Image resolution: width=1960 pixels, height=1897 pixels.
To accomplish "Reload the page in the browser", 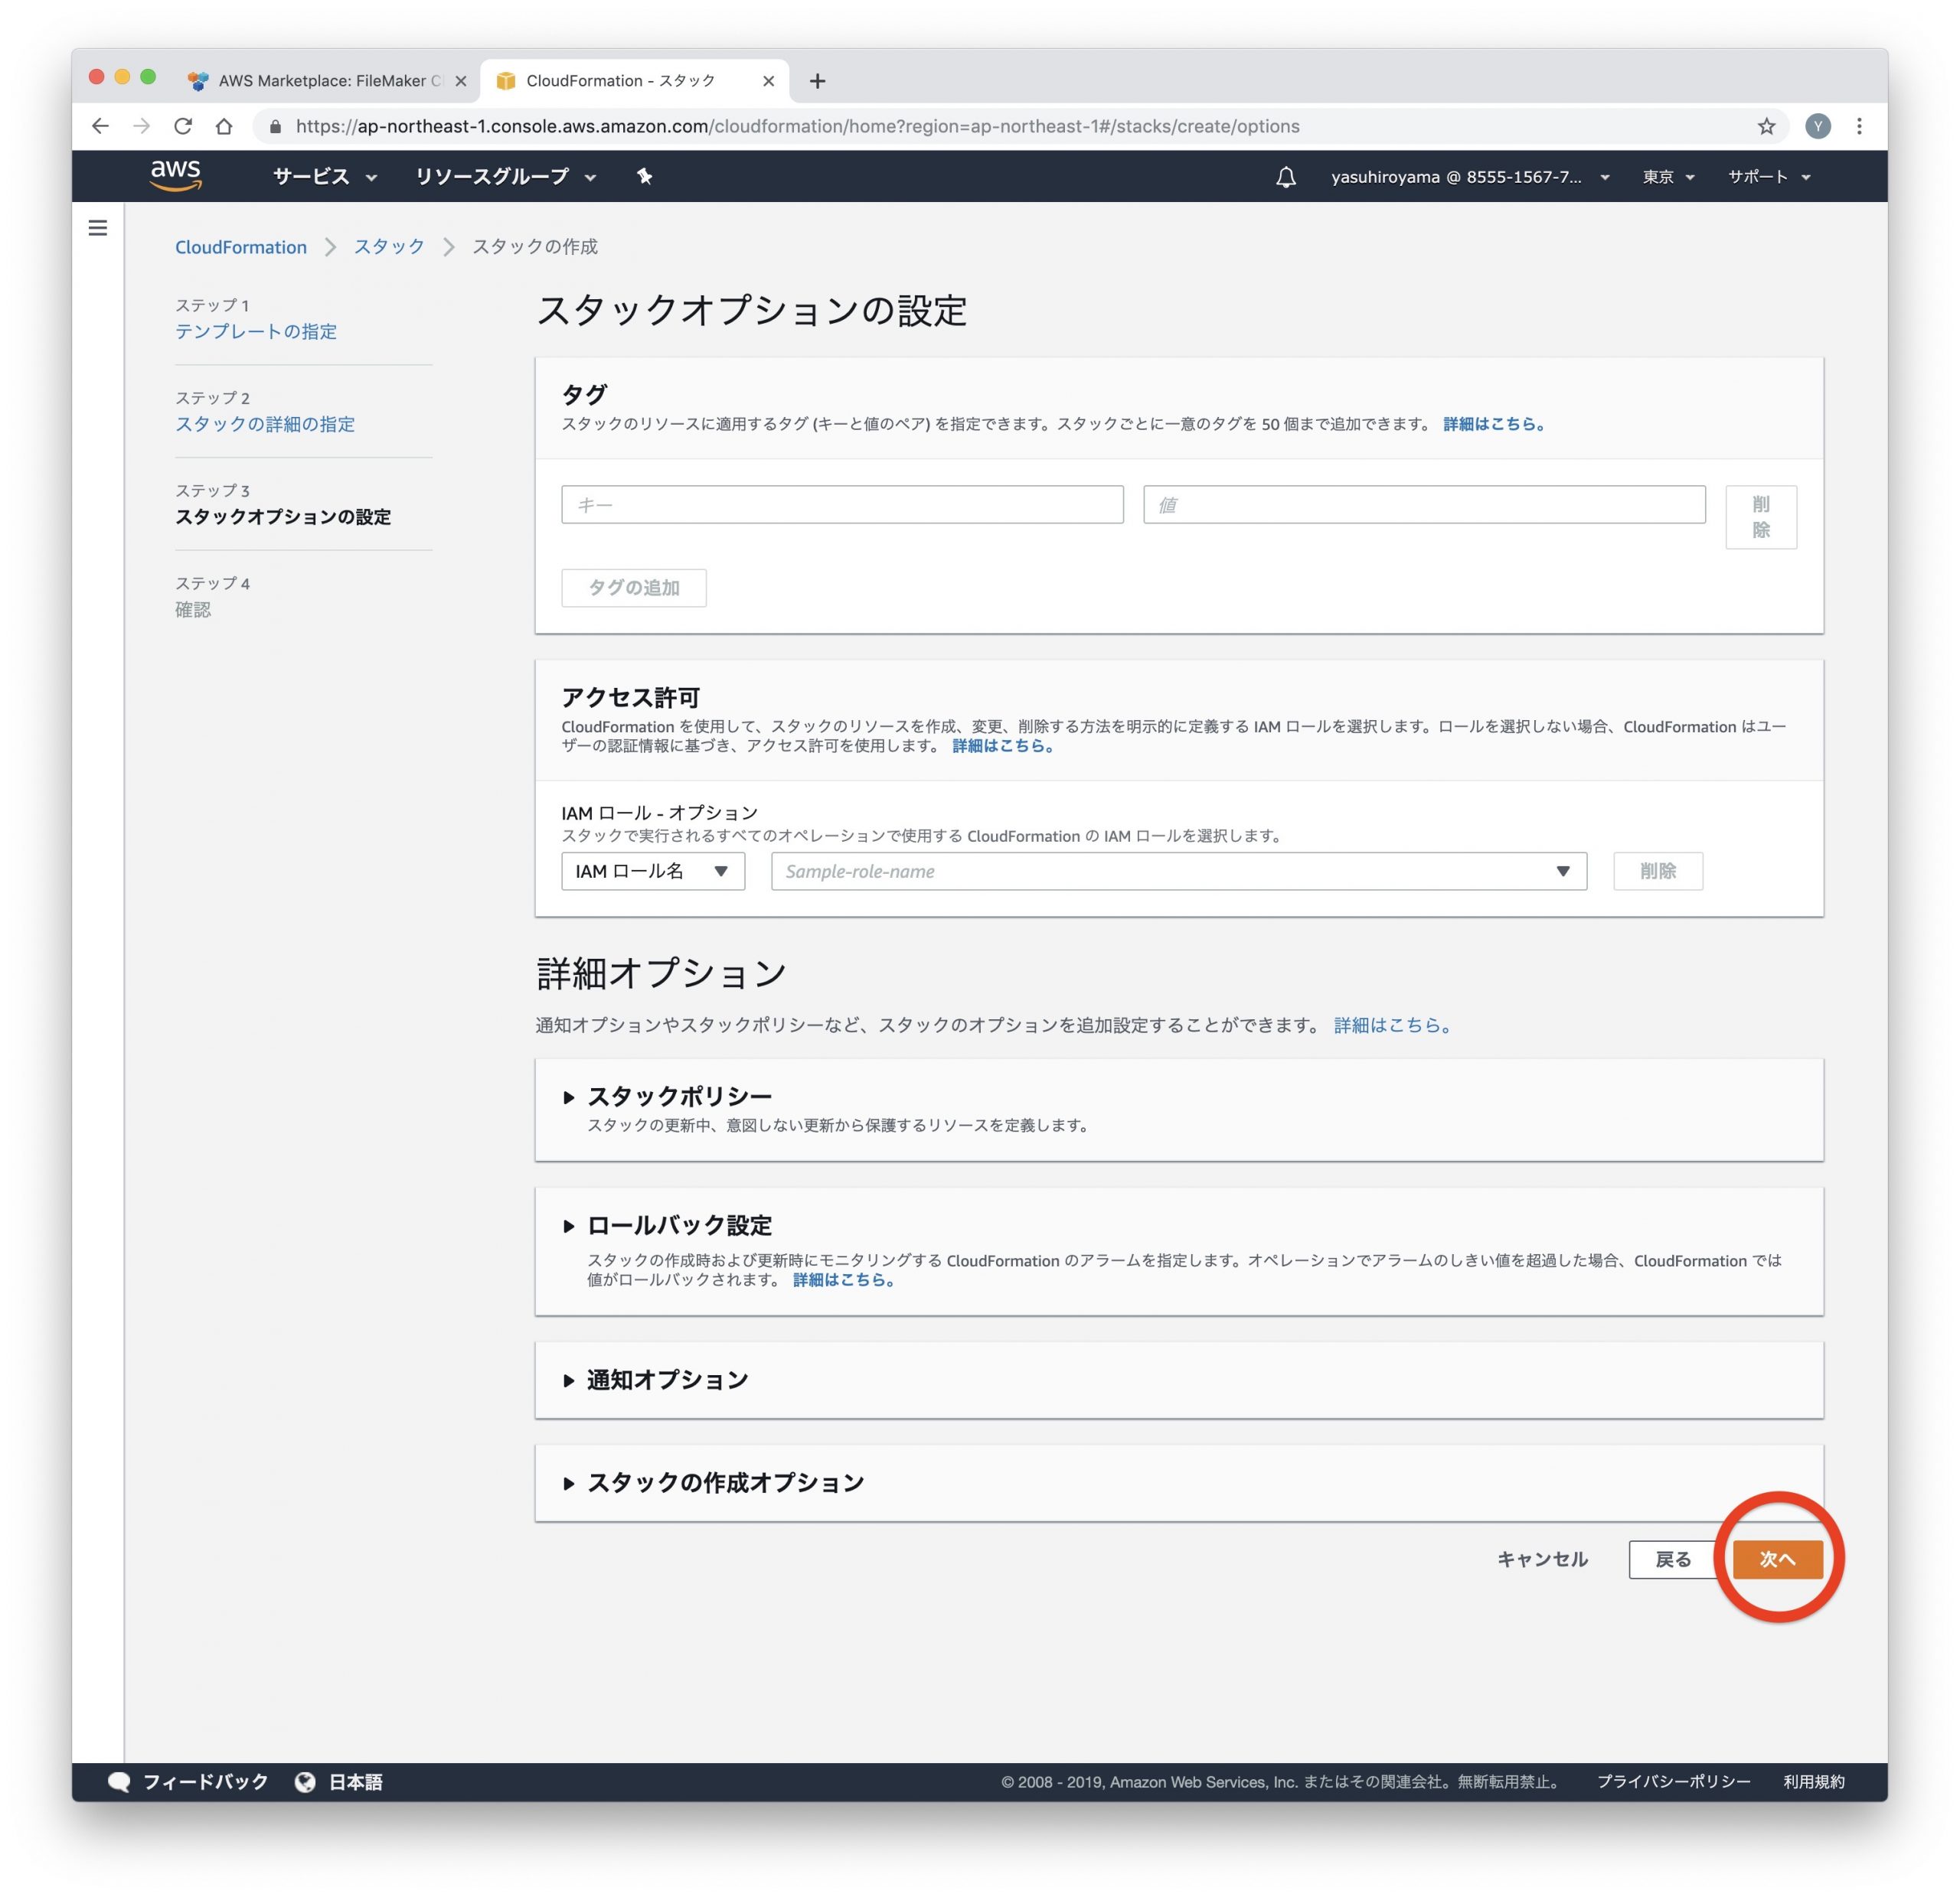I will (182, 126).
